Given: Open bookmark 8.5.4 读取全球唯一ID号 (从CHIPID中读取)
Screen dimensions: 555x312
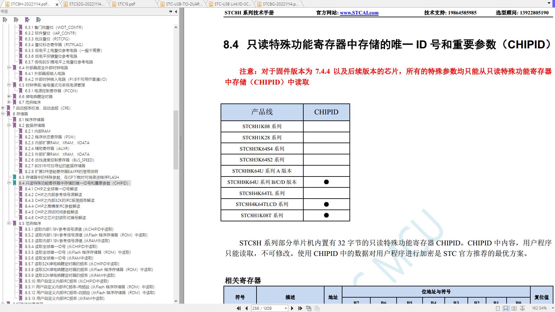Looking at the screenshot, I should tap(61, 246).
